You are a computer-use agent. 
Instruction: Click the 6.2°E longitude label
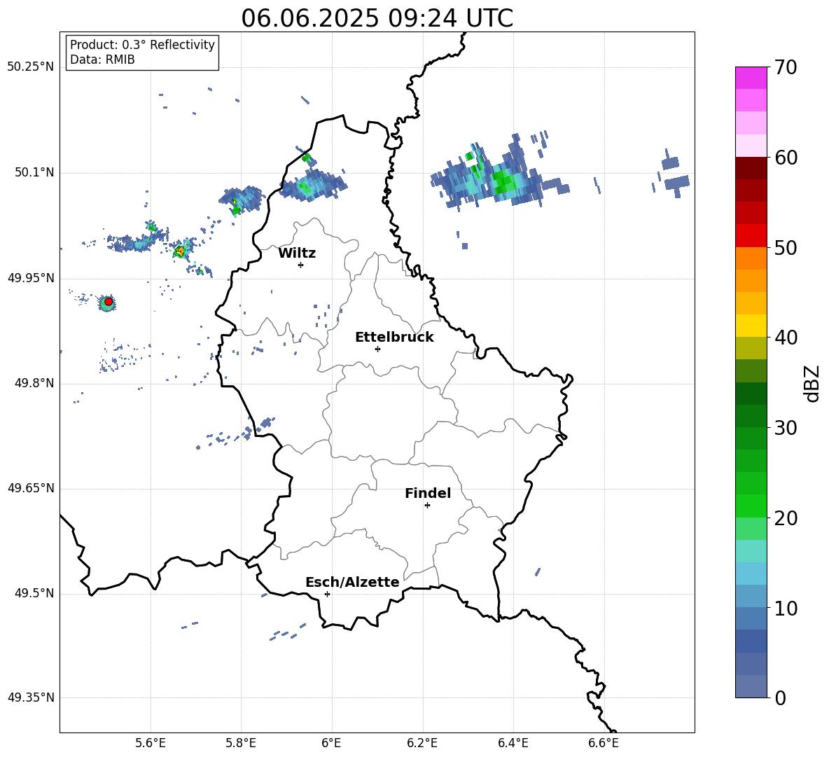(422, 743)
